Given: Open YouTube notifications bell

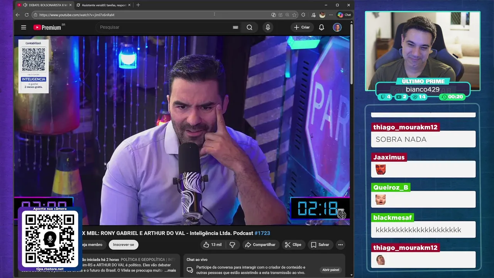Looking at the screenshot, I should (321, 27).
